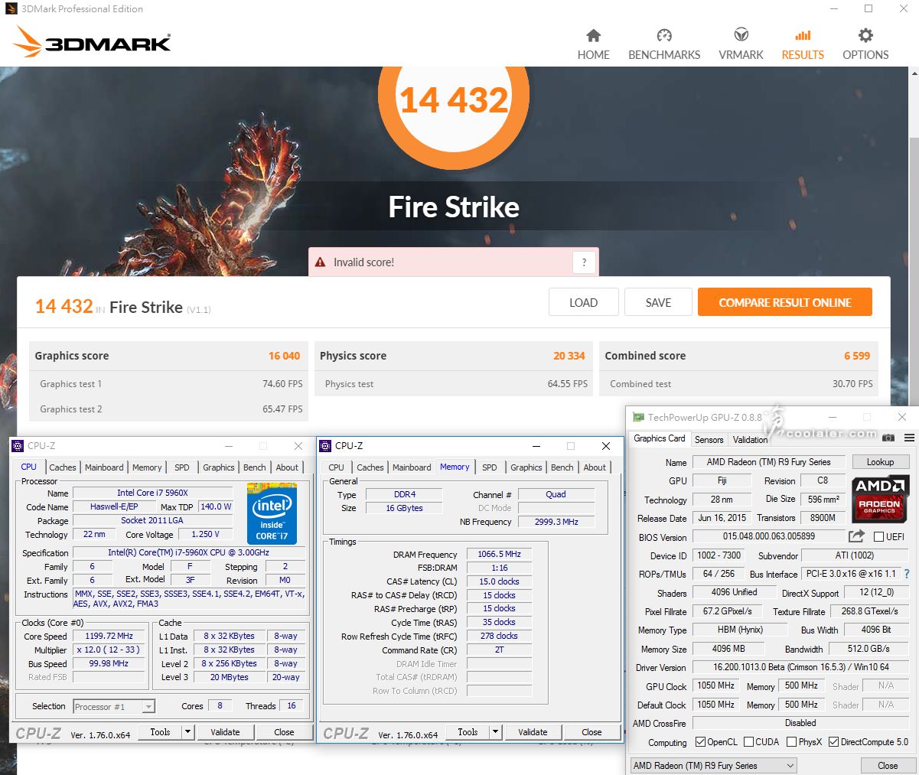Open the SPD tab in Memory window
The height and width of the screenshot is (775, 919).
click(x=490, y=467)
